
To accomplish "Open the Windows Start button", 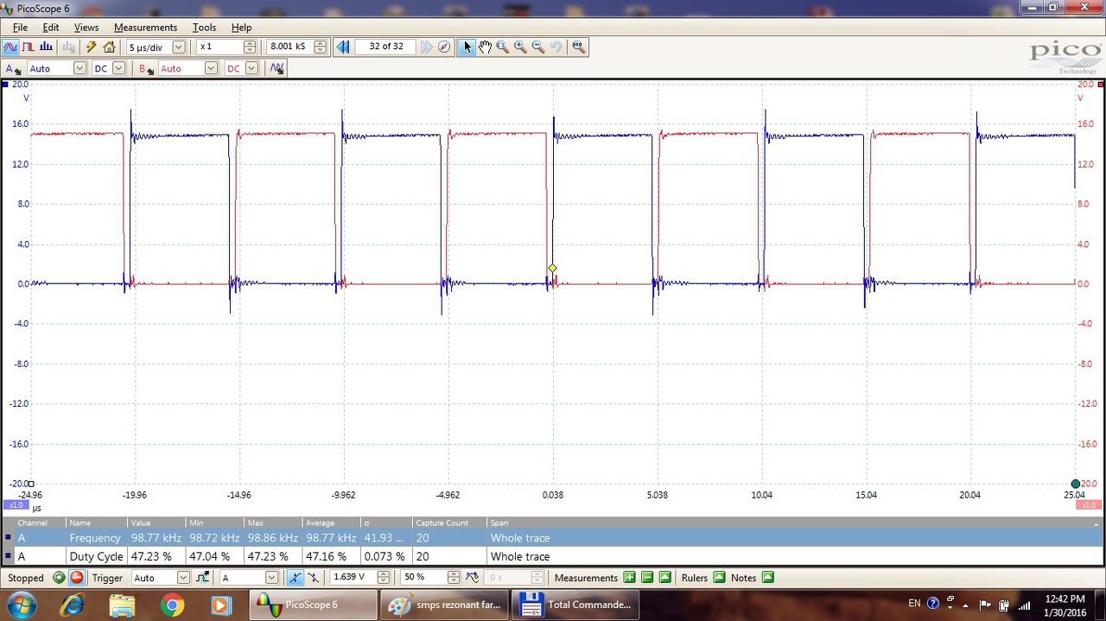I will point(20,604).
